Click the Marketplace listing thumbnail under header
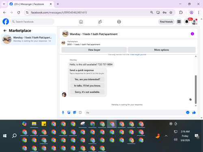203x152 pixels. tap(63, 43)
